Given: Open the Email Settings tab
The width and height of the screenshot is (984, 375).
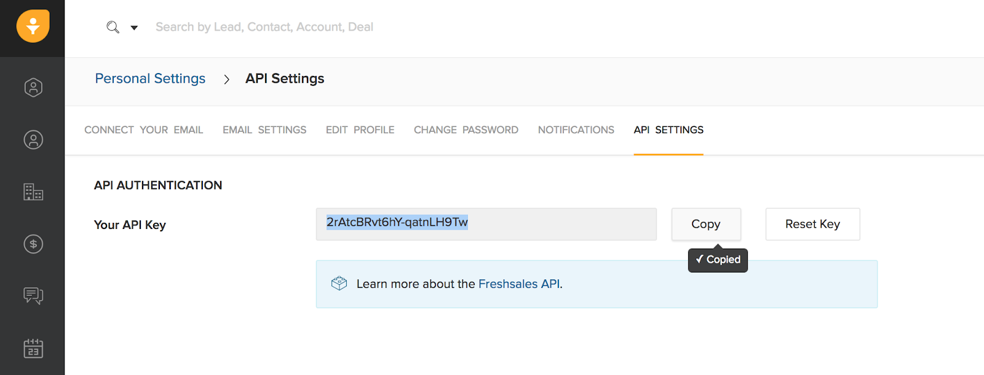Looking at the screenshot, I should [x=264, y=130].
